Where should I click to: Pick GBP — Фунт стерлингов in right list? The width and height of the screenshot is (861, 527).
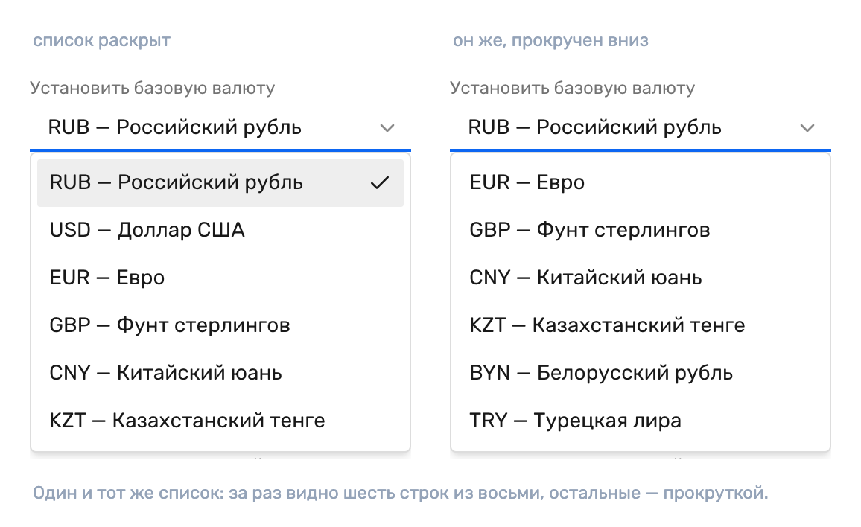tap(641, 230)
